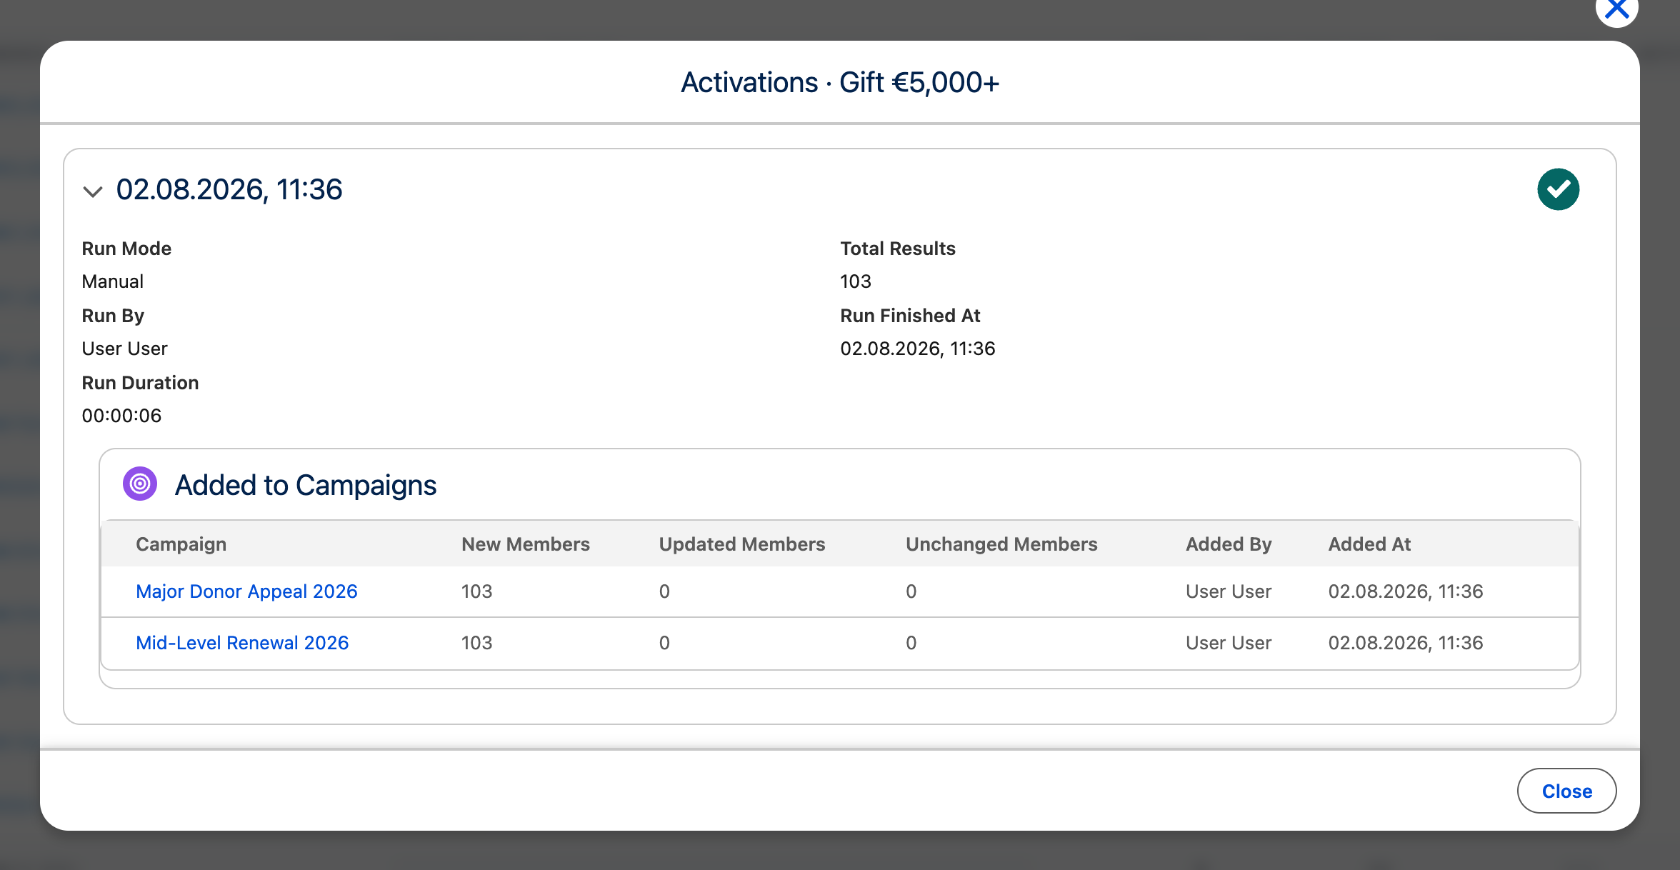Click the Unchanged Members column header
Image resolution: width=1680 pixels, height=870 pixels.
(1001, 544)
